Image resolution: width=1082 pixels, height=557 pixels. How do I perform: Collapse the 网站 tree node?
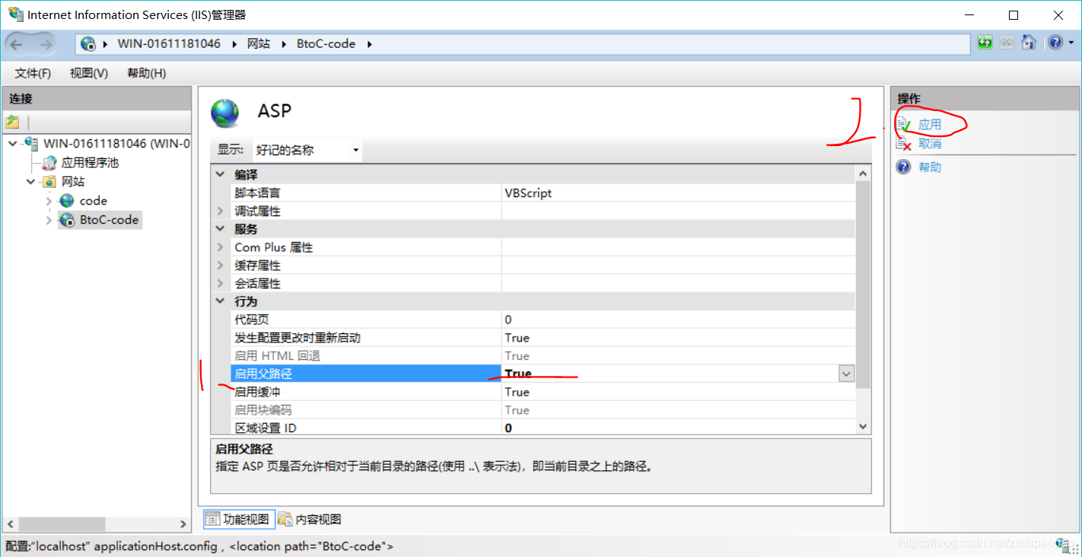[x=31, y=182]
